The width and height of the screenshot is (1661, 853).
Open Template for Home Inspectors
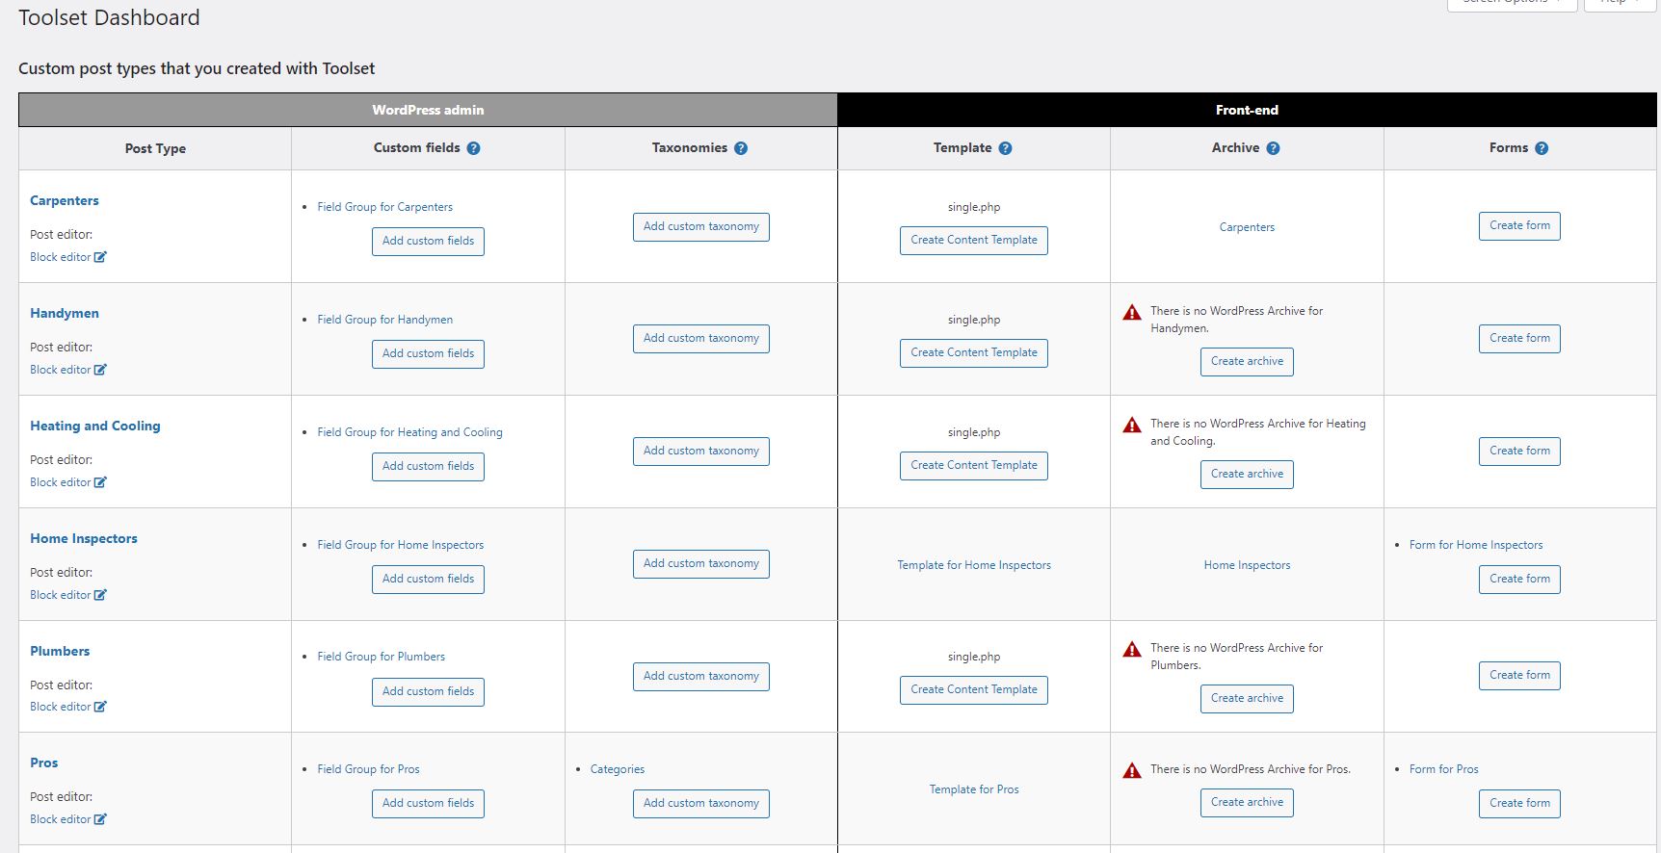(x=974, y=565)
